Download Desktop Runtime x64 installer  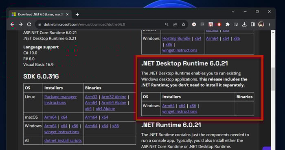(x=182, y=106)
